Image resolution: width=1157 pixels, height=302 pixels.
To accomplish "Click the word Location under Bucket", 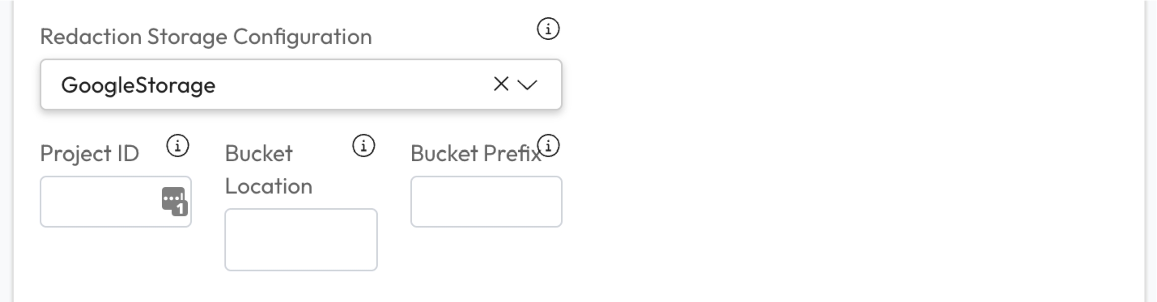I will 269,186.
